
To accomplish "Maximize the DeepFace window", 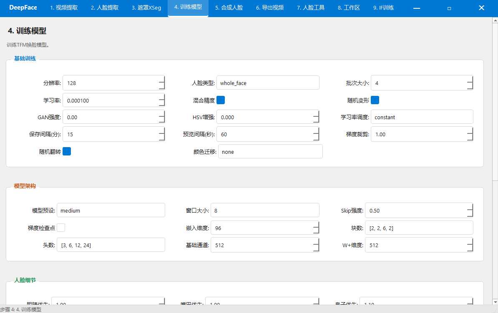I will coord(449,8).
